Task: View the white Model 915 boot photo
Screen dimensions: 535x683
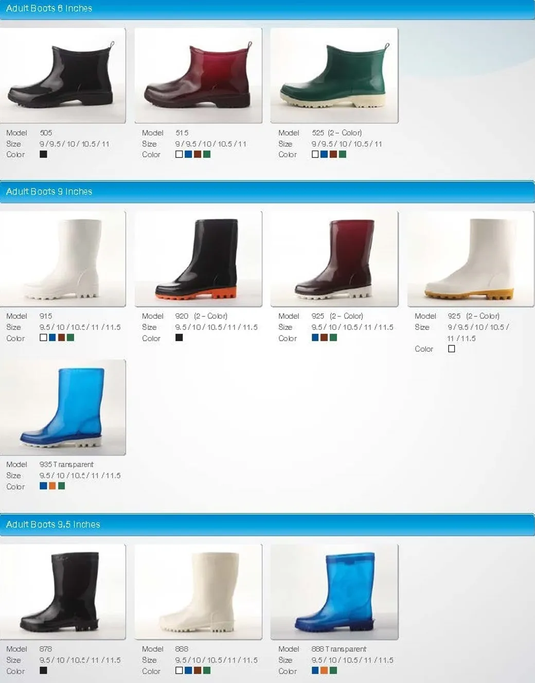Action: [62, 259]
